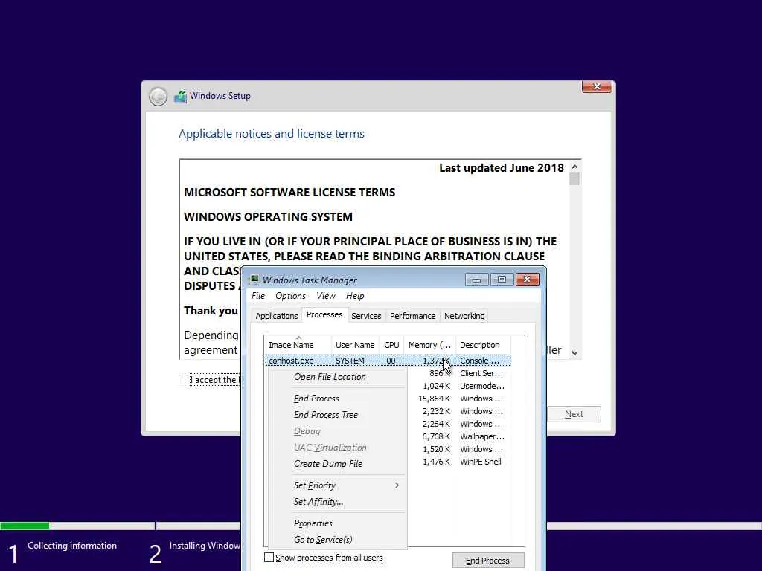Sort by the Description column header

pyautogui.click(x=483, y=345)
